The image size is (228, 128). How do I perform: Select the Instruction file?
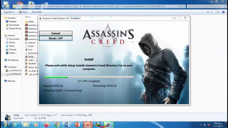pyautogui.click(x=33, y=53)
